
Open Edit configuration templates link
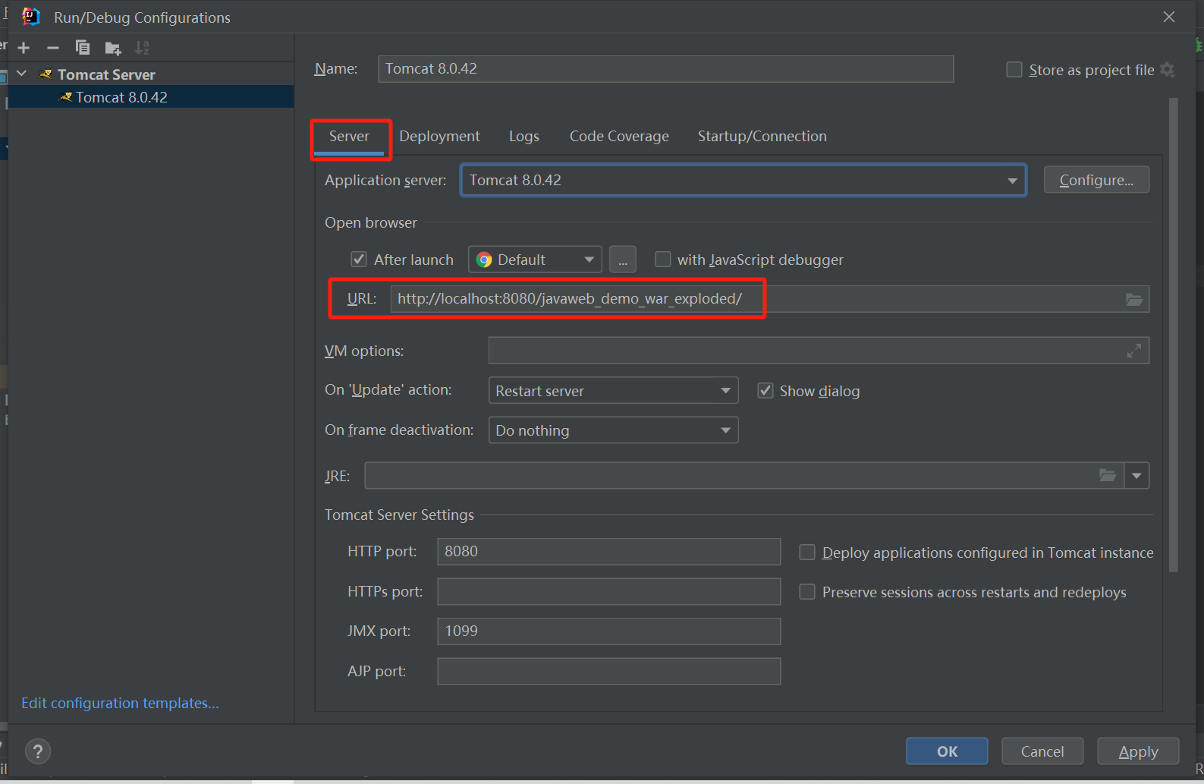(120, 704)
